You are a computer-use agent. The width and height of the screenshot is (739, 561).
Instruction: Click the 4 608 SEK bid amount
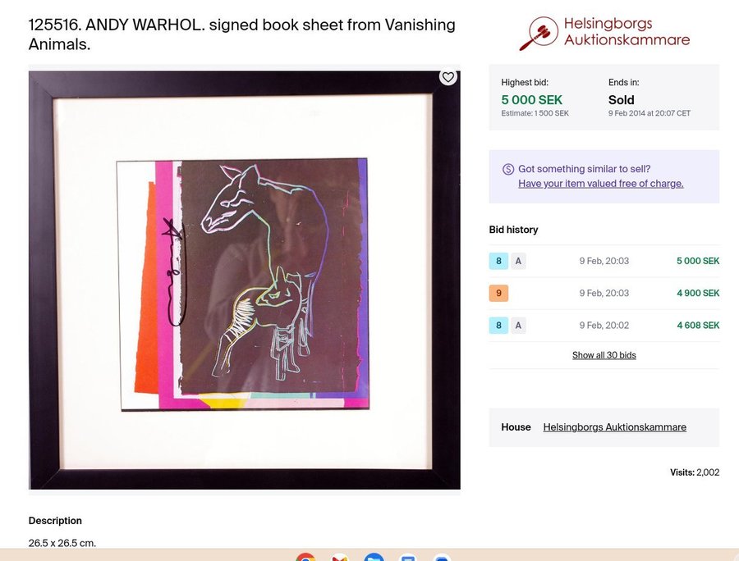tap(698, 326)
